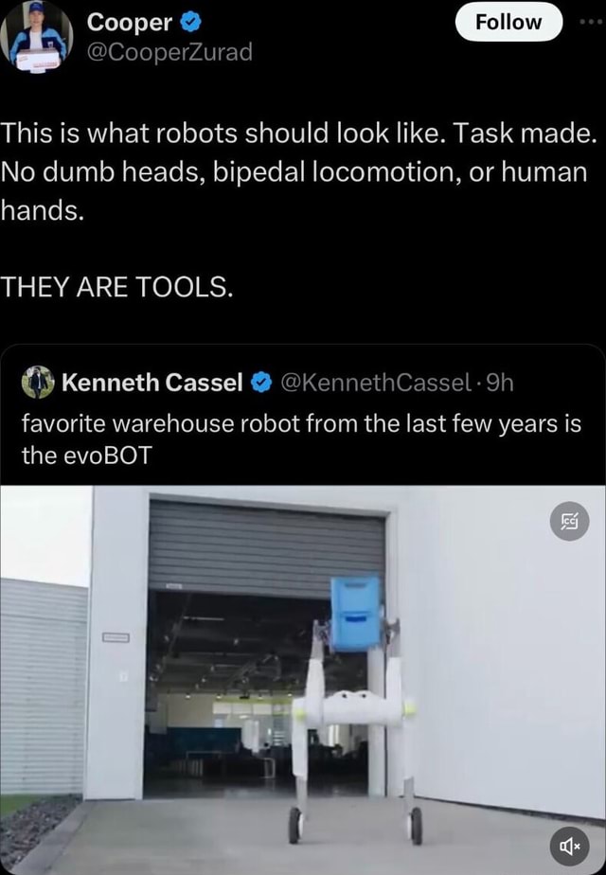606x875 pixels.
Task: Toggle closed captions on the video
Action: point(569,521)
